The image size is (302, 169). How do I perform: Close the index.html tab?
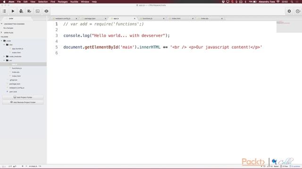tap(193, 19)
